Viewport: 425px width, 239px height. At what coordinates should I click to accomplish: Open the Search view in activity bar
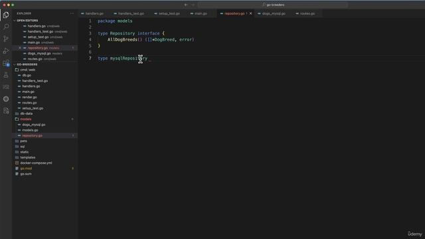(6, 27)
